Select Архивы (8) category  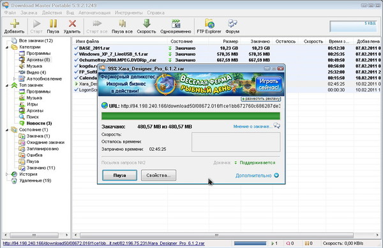38,59
